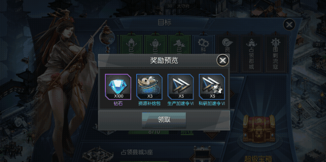Select the 资源 banner tab
Image resolution: width=326 pixels, height=162 pixels.
coord(227,44)
